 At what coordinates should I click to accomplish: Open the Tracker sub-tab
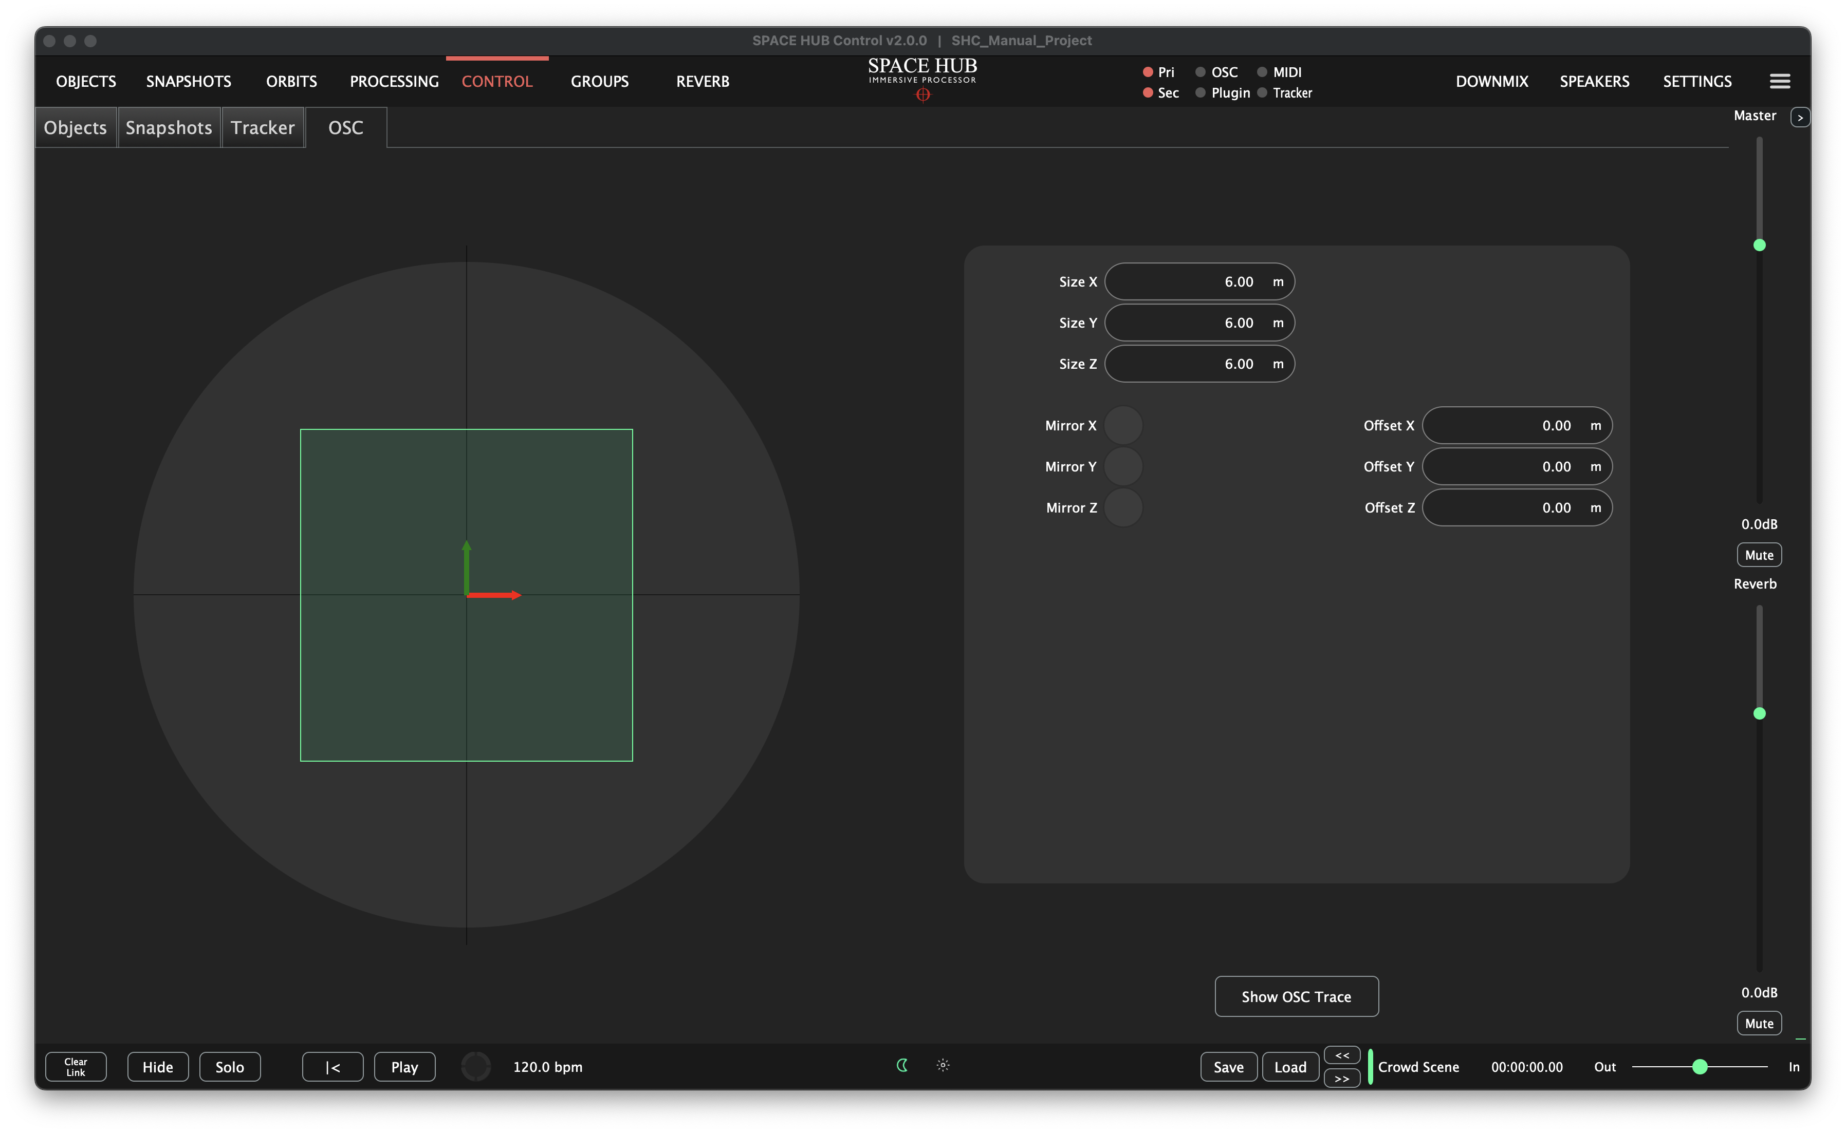tap(263, 127)
